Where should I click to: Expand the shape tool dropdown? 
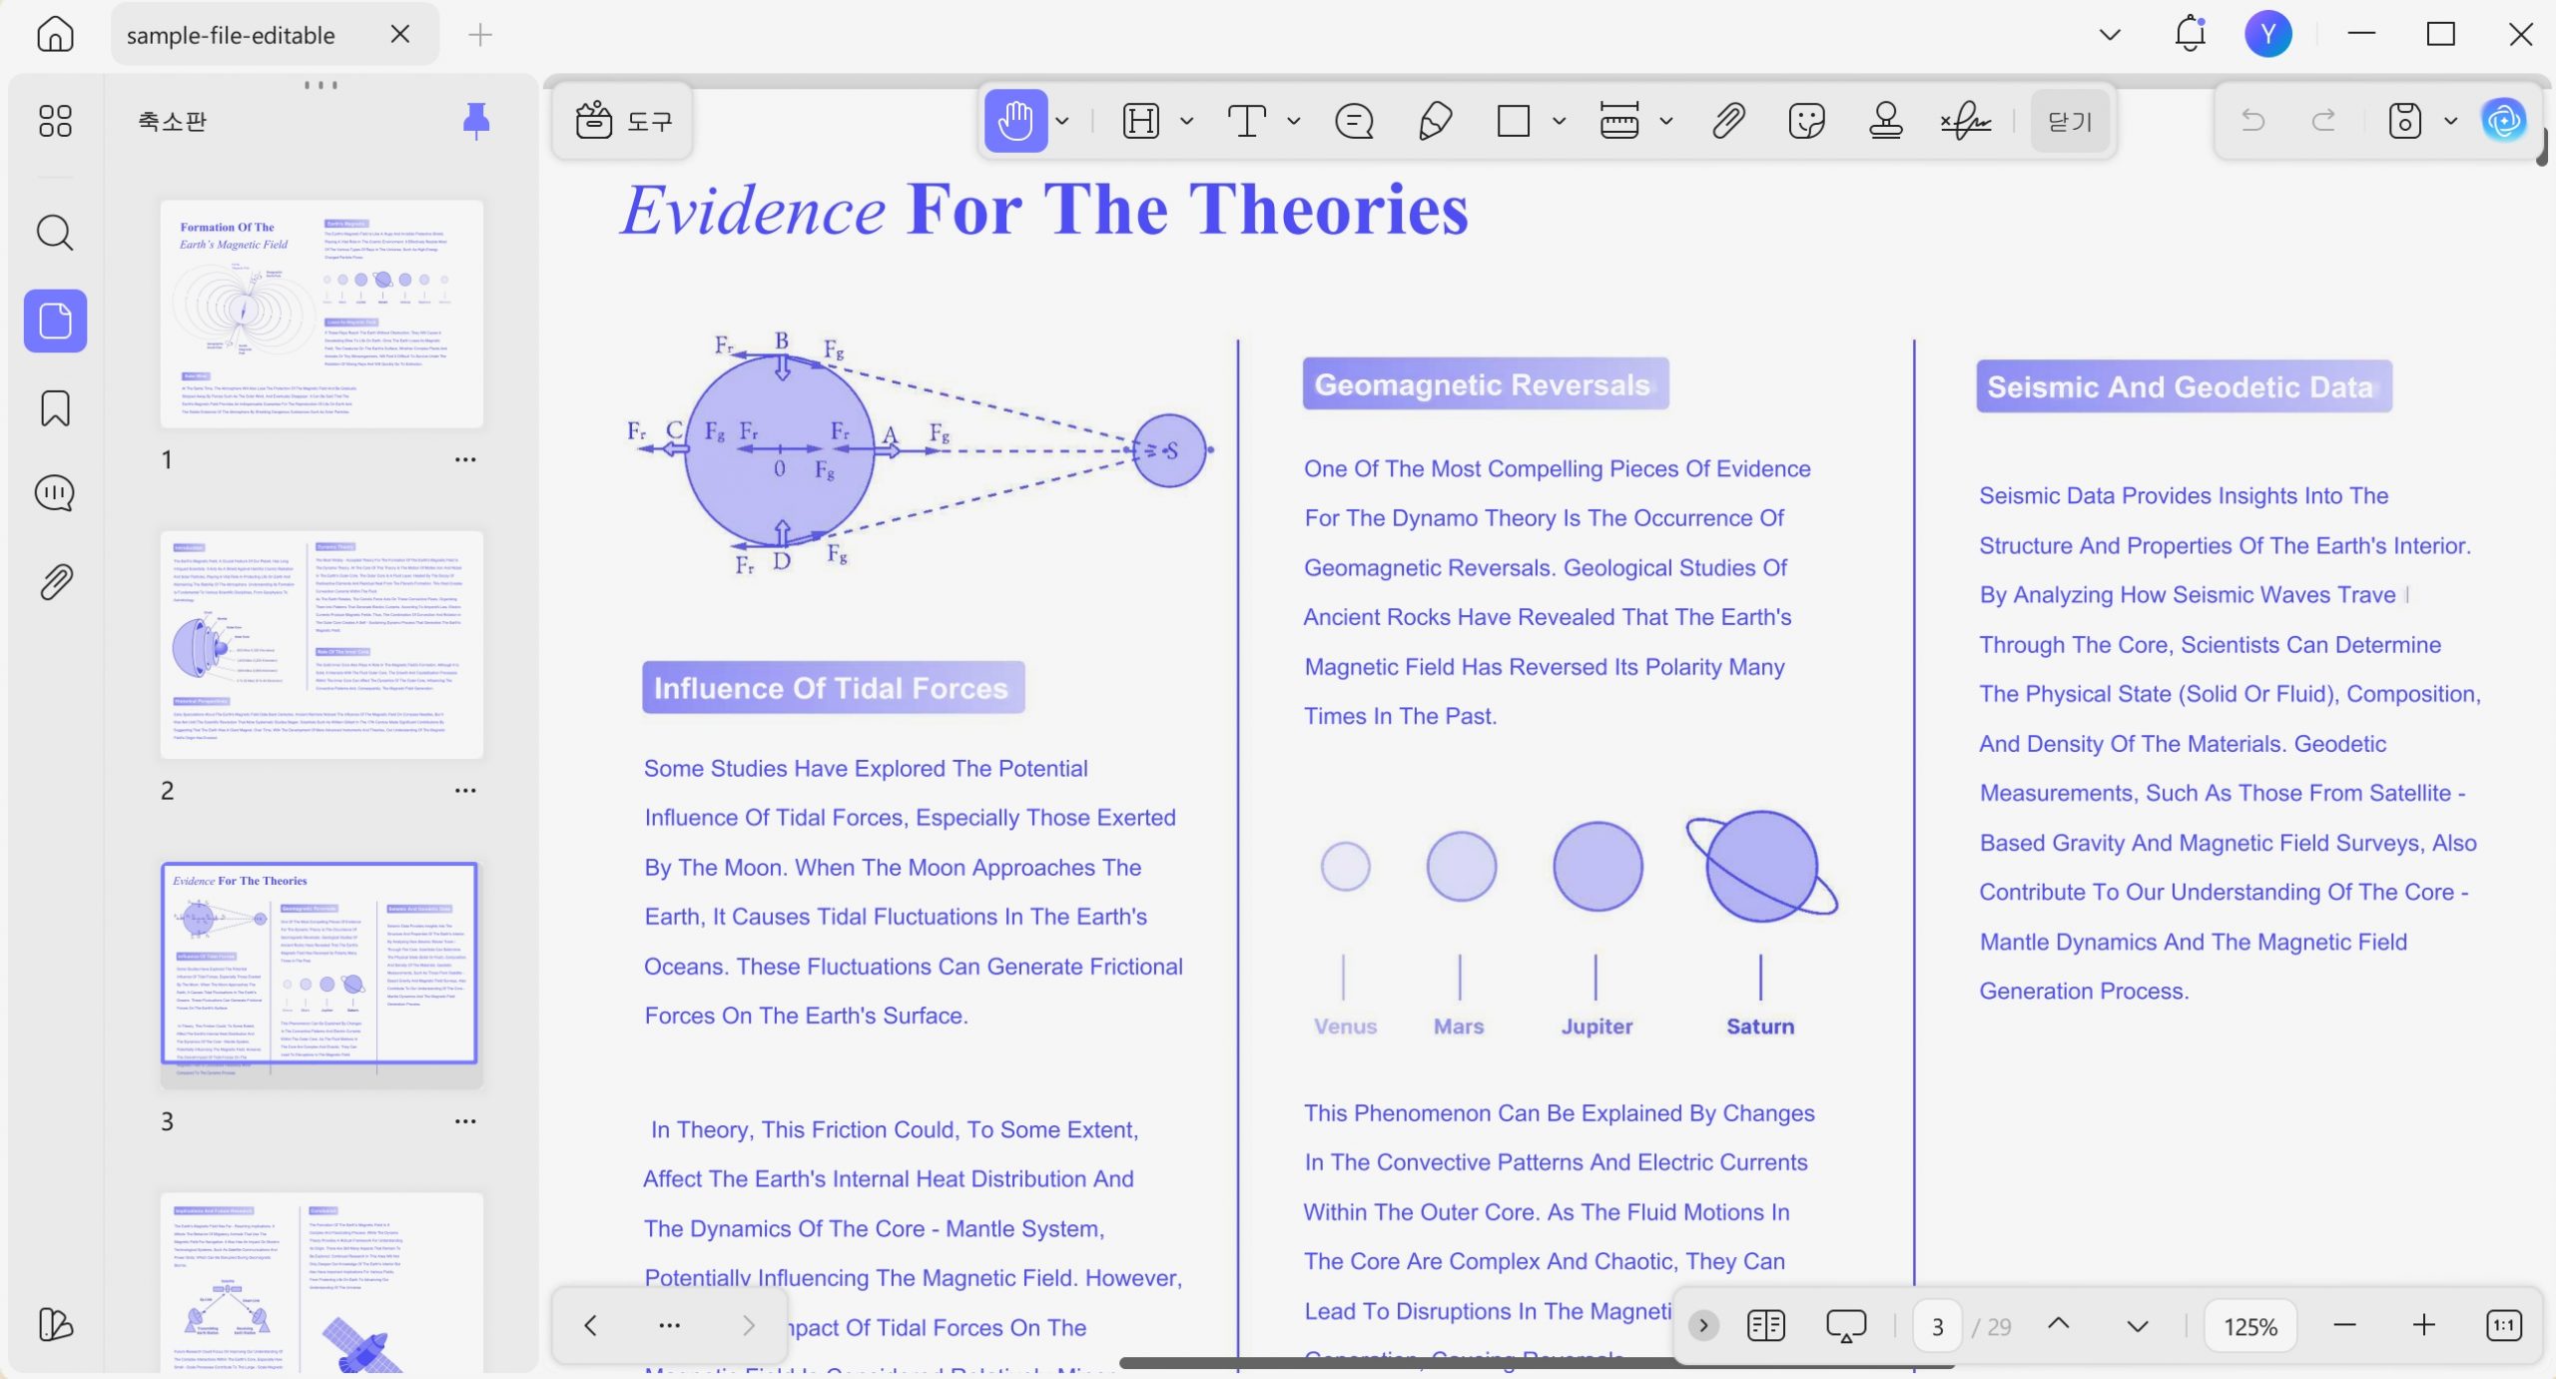(1560, 121)
